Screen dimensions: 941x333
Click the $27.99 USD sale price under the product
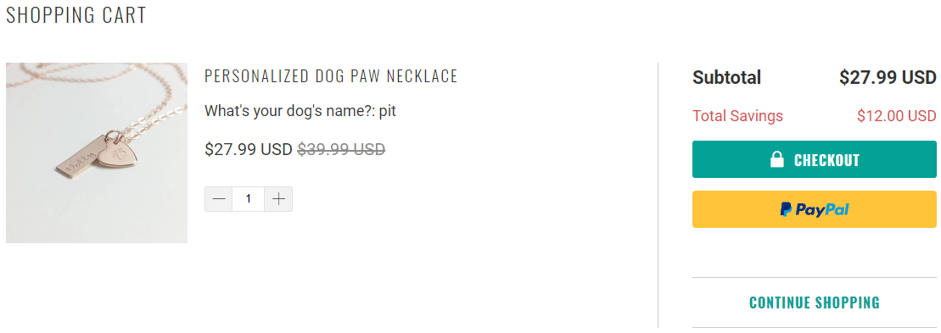pos(249,149)
